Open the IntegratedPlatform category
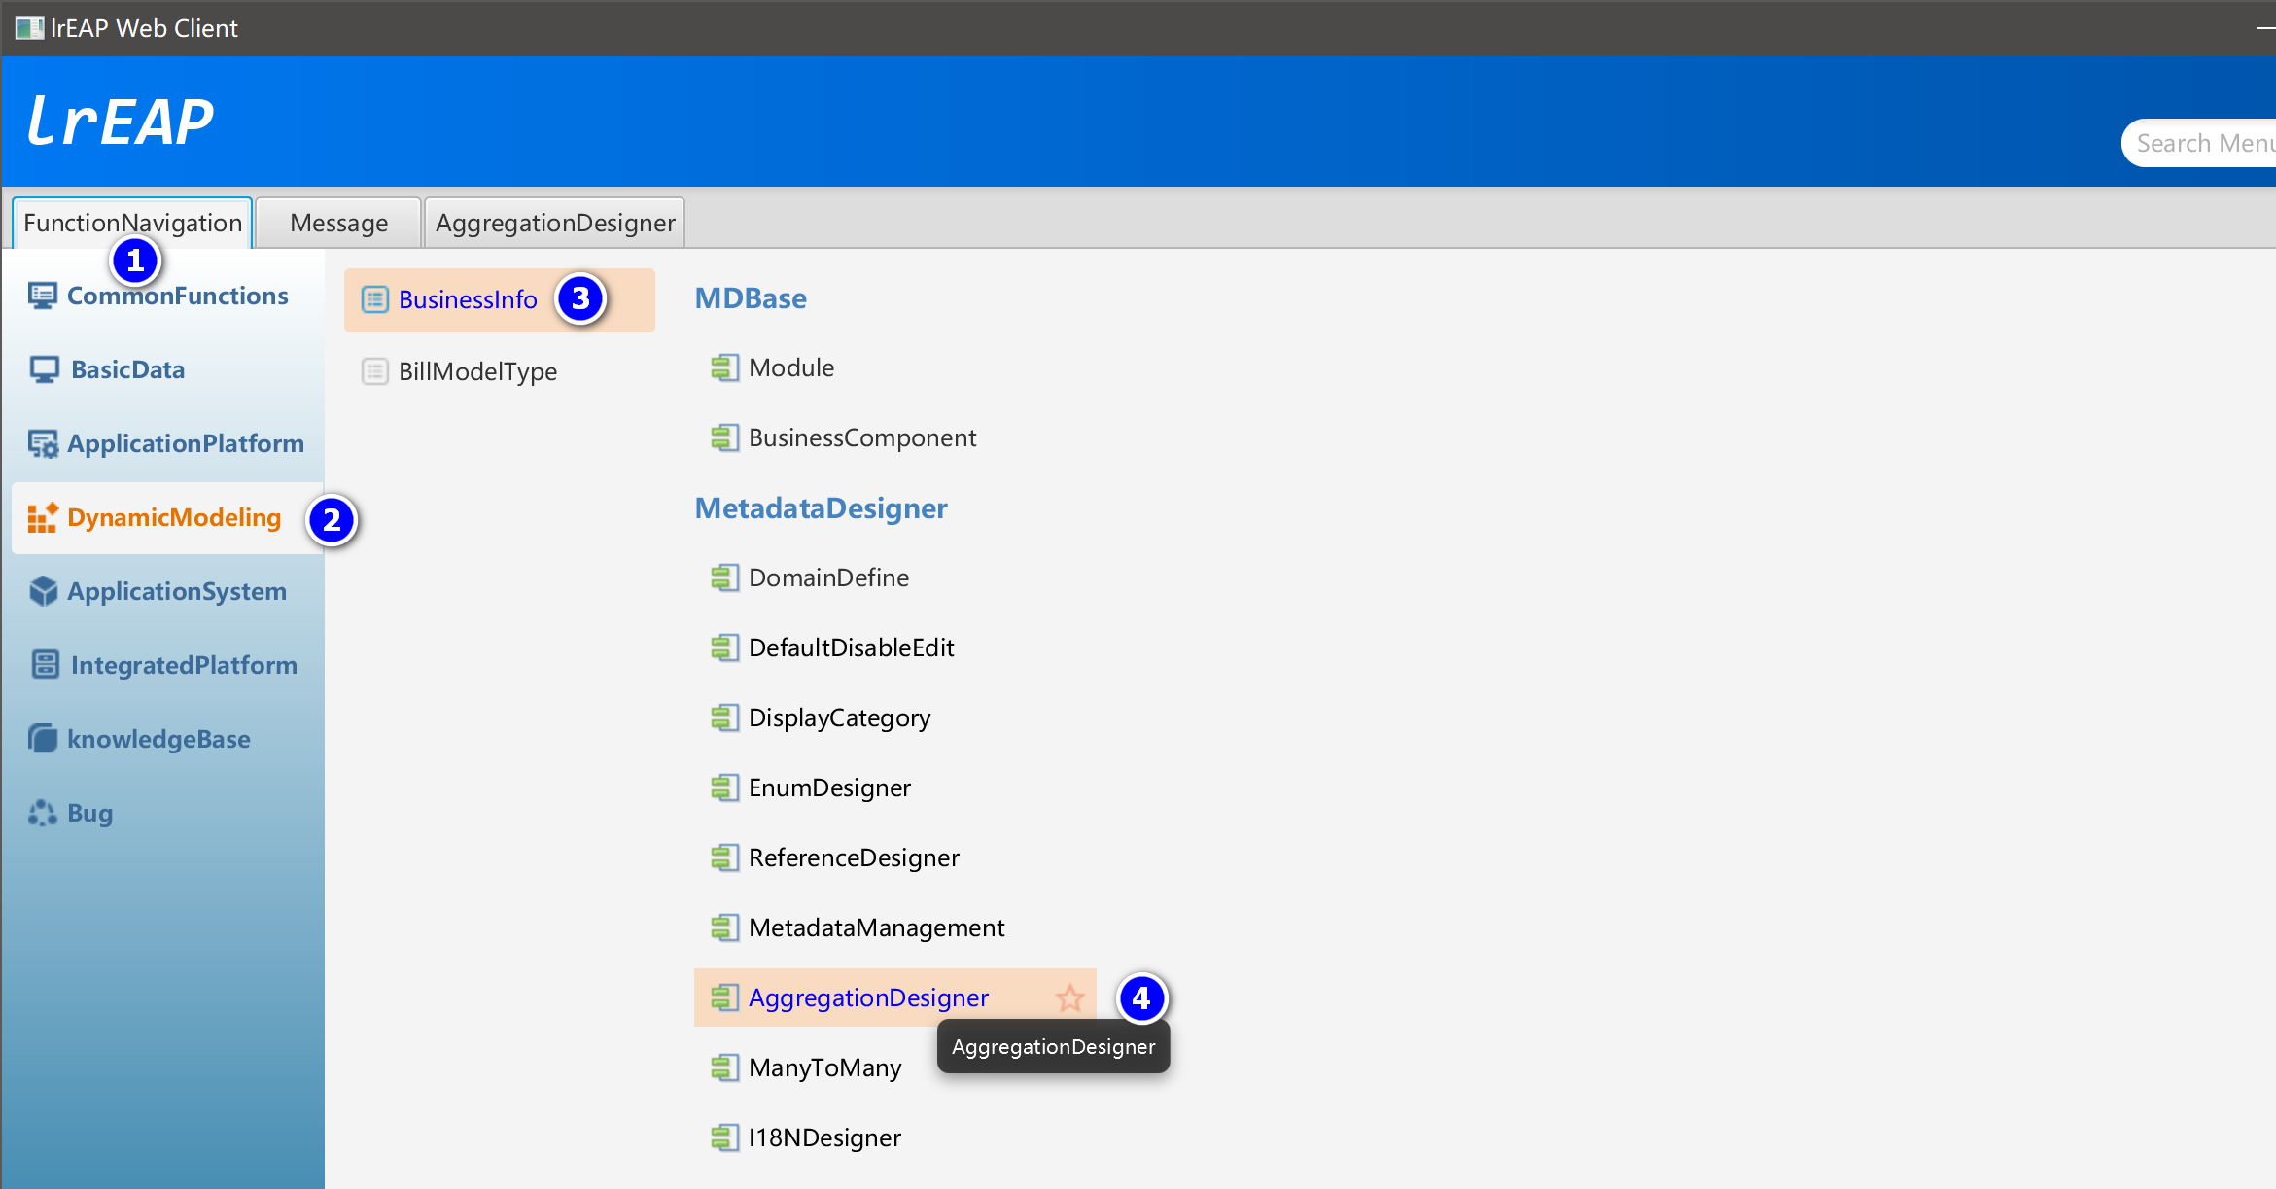 tap(167, 665)
